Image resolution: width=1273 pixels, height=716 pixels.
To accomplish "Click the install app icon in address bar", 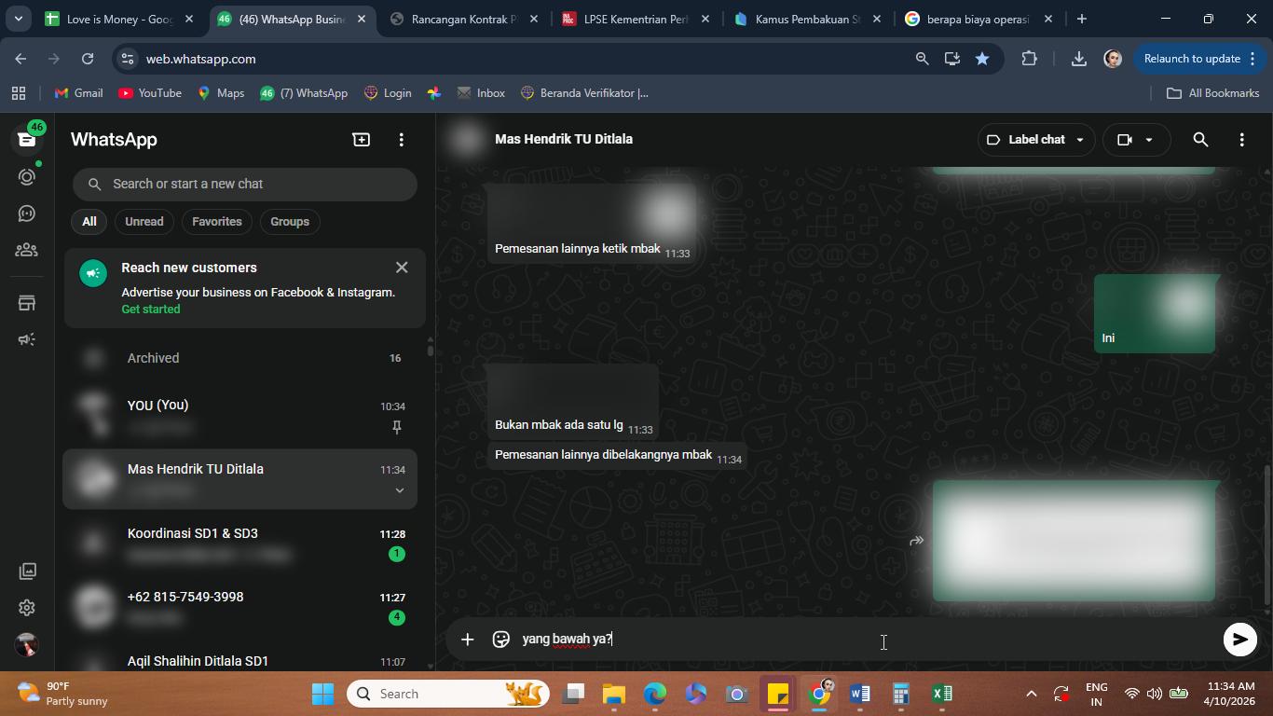I will click(x=951, y=59).
